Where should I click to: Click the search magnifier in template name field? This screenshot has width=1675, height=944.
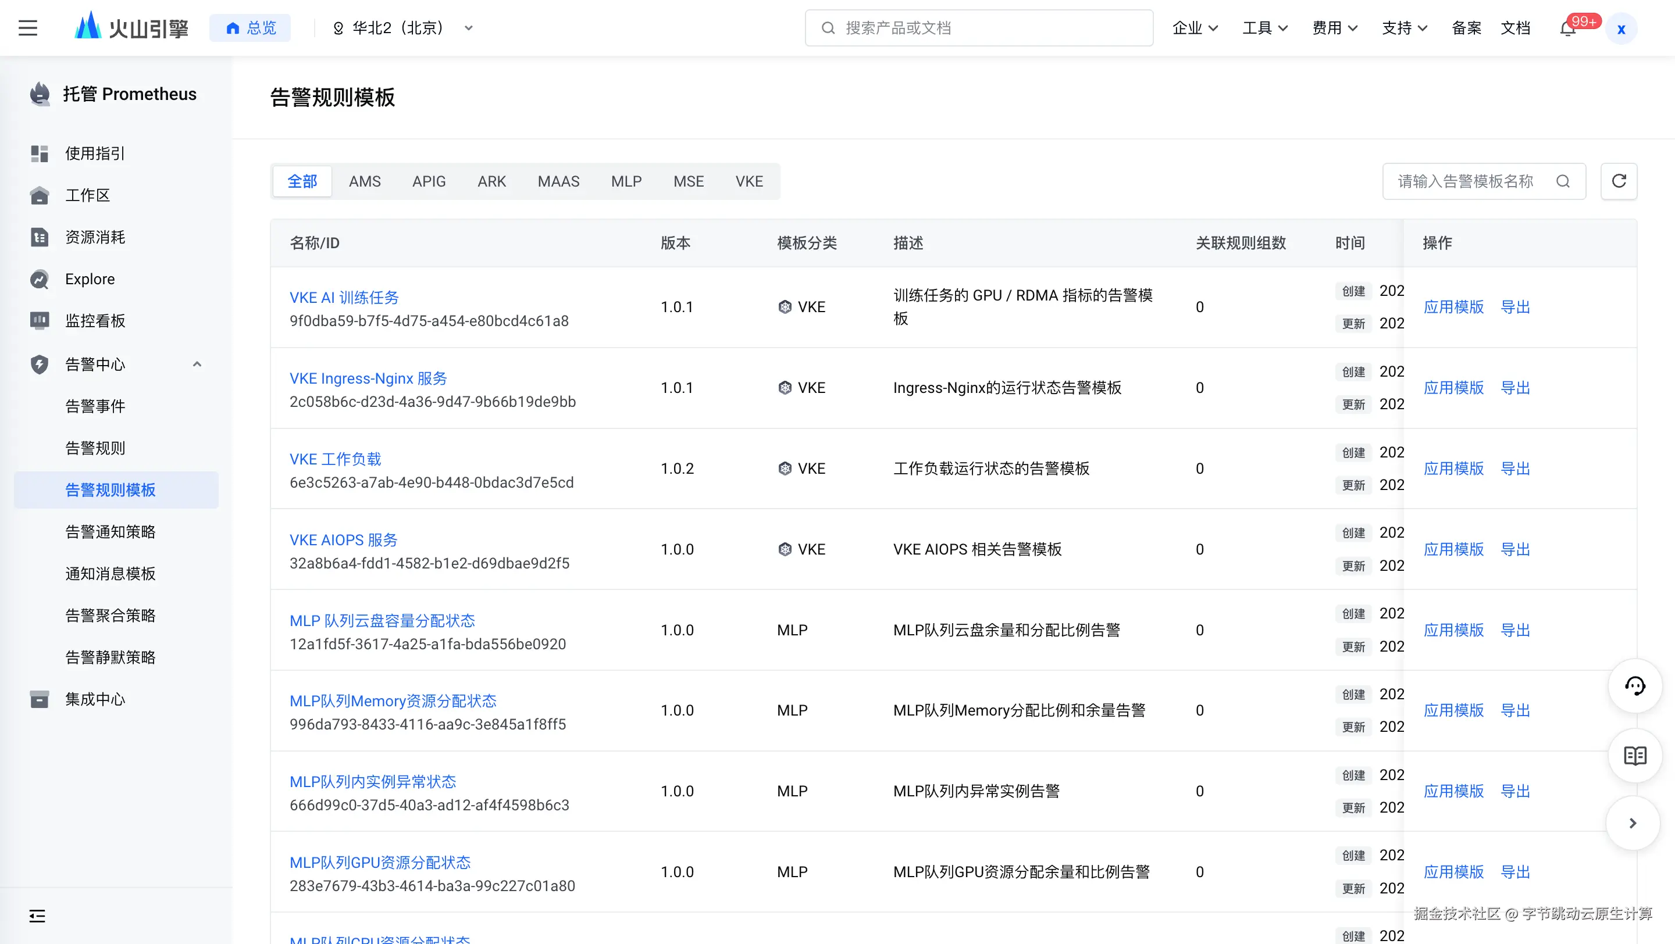(x=1563, y=181)
